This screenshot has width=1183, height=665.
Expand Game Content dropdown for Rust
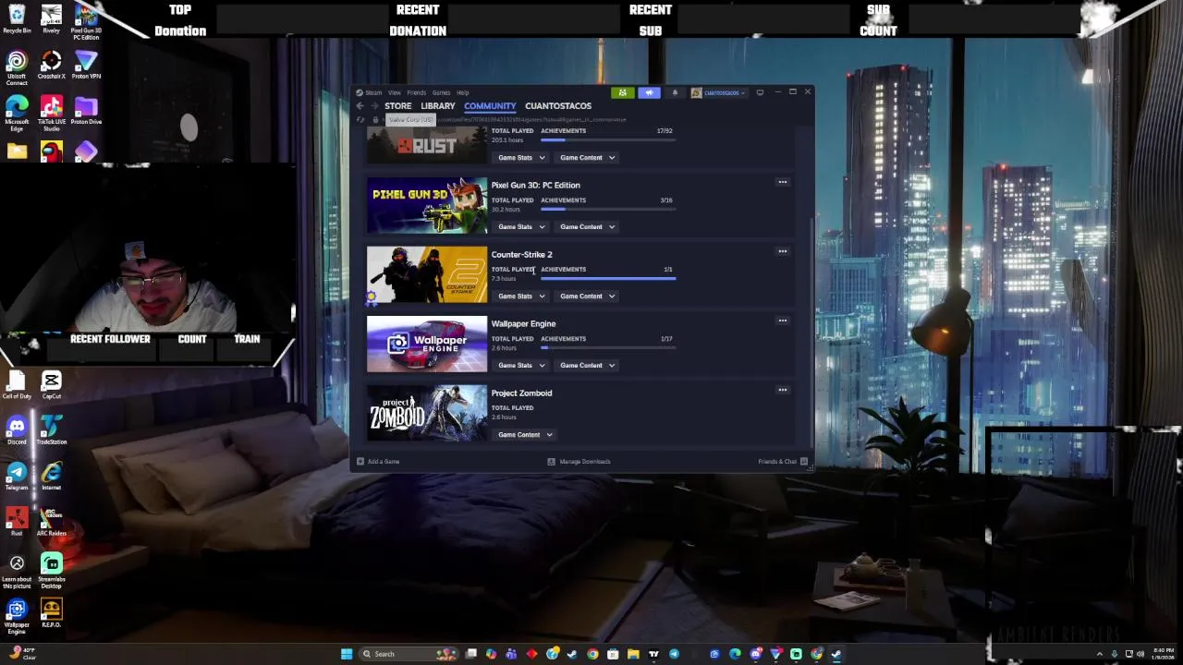click(x=587, y=157)
